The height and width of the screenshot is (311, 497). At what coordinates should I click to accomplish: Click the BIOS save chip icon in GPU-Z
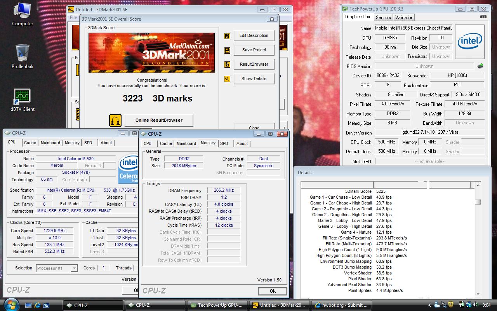pyautogui.click(x=480, y=66)
